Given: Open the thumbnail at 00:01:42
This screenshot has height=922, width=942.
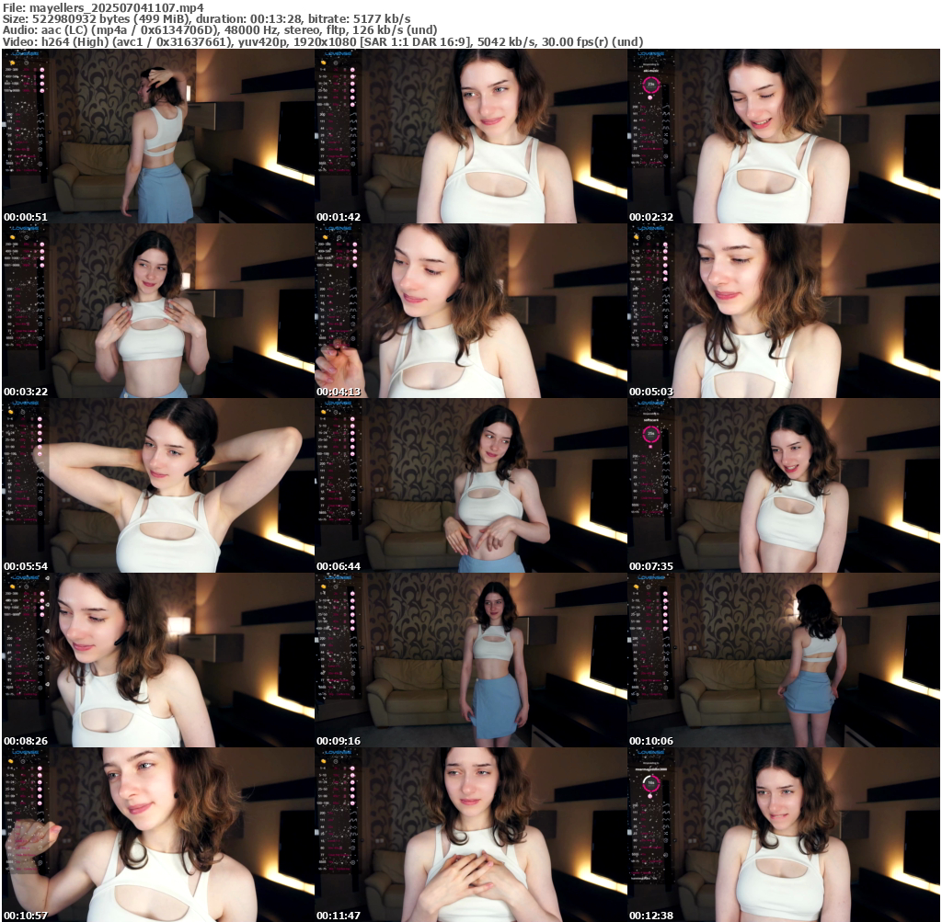Looking at the screenshot, I should (471, 136).
